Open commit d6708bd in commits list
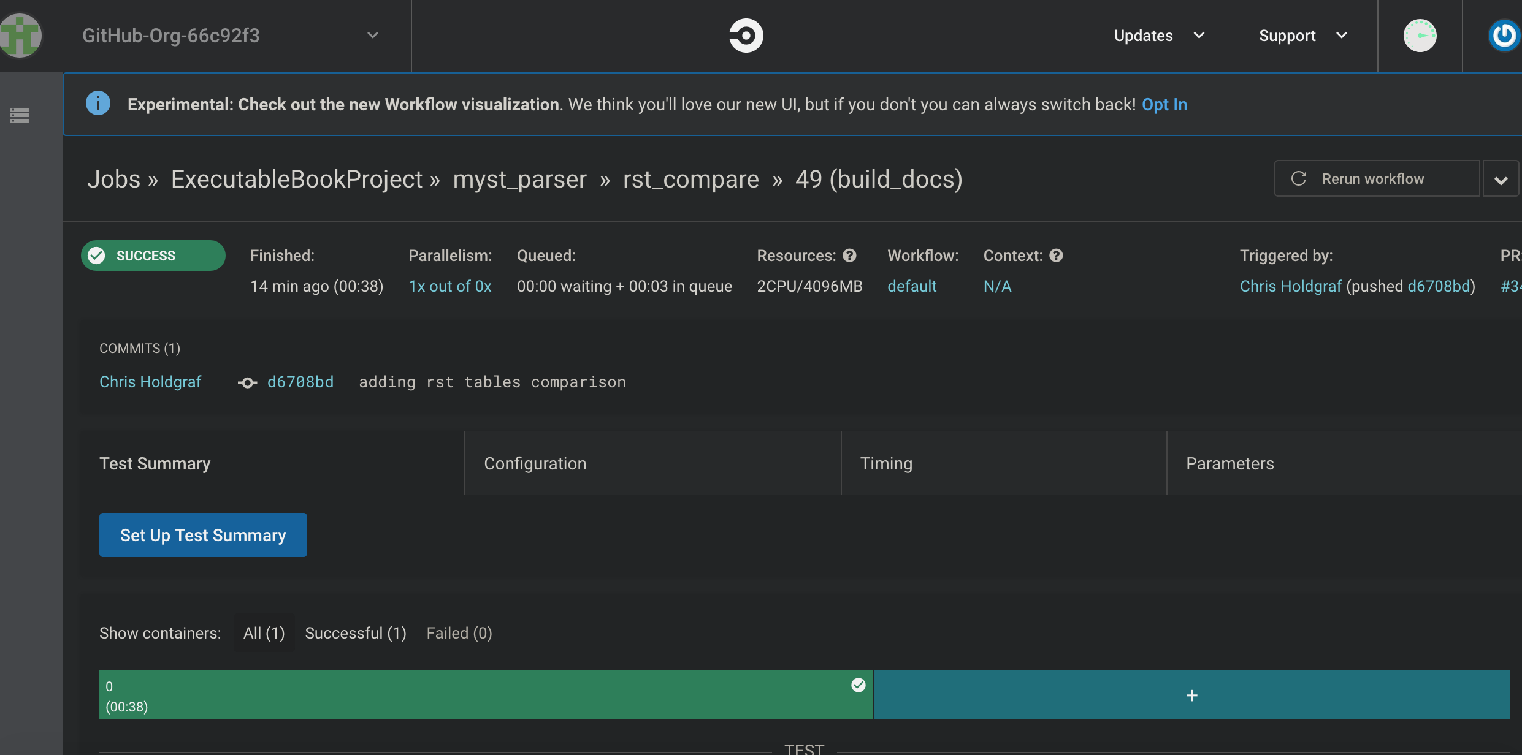This screenshot has height=755, width=1522. point(300,382)
